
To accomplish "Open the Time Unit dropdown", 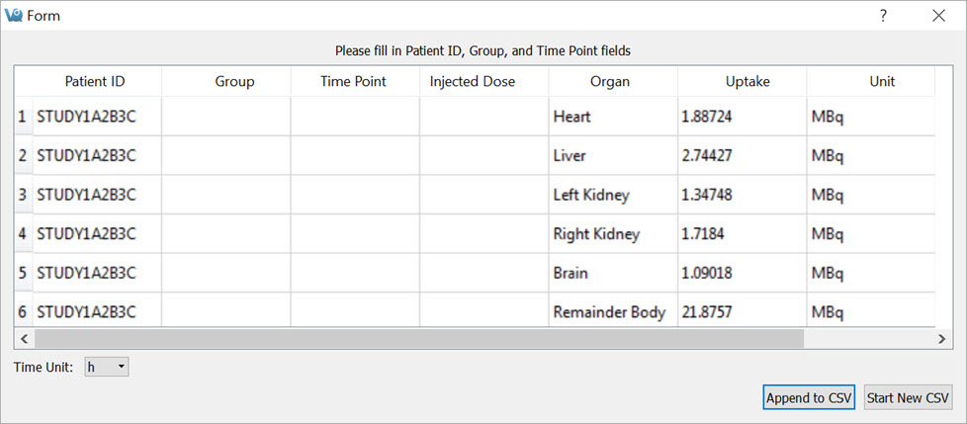I will point(107,367).
